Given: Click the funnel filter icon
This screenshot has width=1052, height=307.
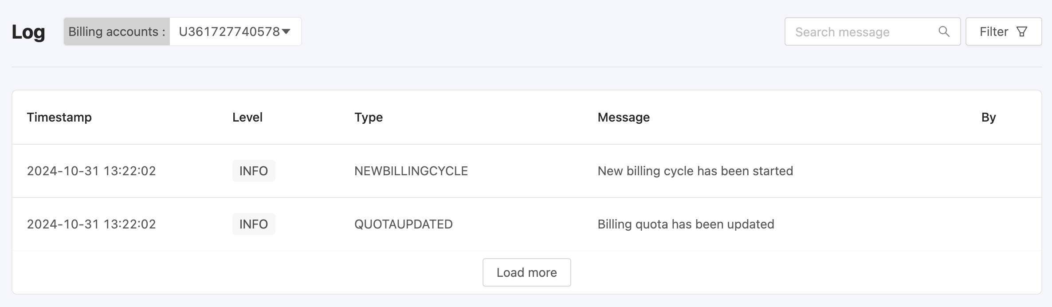Looking at the screenshot, I should pos(1022,31).
